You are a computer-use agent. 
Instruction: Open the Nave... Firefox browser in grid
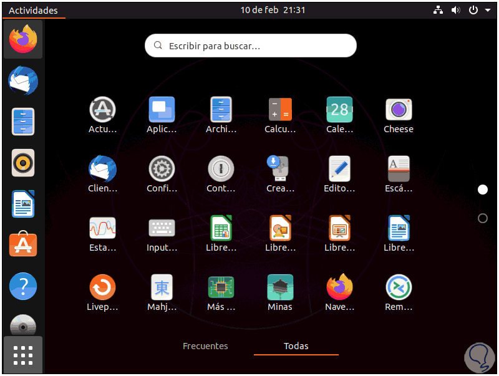339,293
